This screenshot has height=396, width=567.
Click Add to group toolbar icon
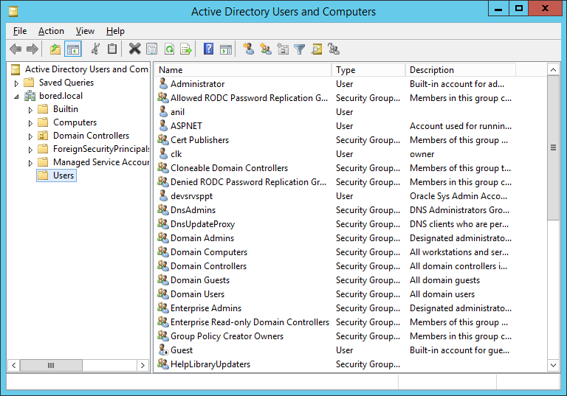coord(334,49)
